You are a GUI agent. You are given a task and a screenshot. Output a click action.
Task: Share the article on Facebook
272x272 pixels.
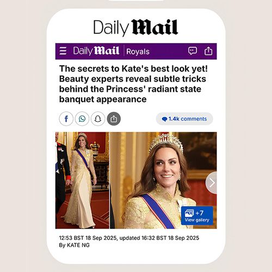[x=66, y=119]
